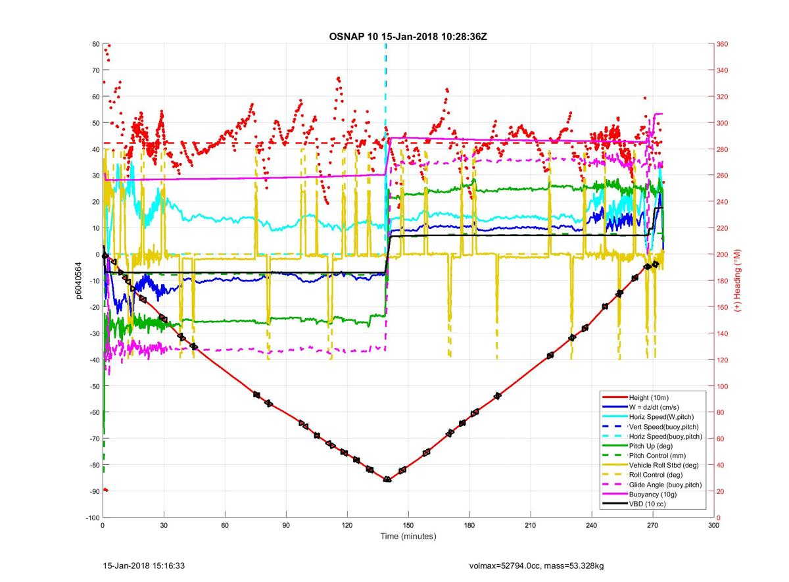Pick the Horiz Speed(W,pitch) legend label
789x582 pixels.
pos(661,417)
